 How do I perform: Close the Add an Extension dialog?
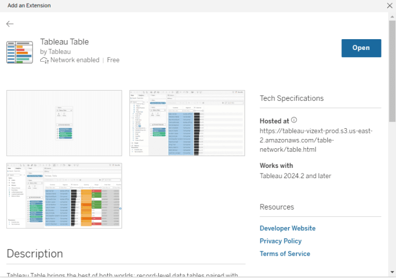(389, 6)
